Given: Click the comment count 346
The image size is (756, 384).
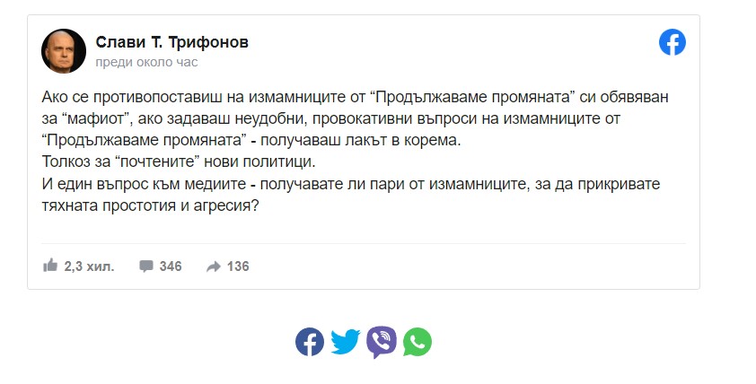Looking at the screenshot, I should pos(171,266).
